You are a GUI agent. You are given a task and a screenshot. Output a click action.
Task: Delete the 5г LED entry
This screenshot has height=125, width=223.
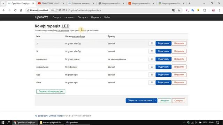click(x=179, y=51)
